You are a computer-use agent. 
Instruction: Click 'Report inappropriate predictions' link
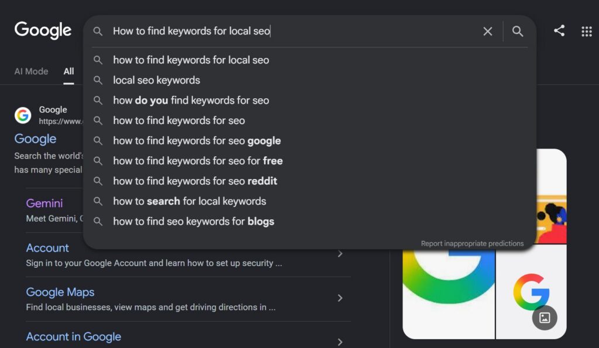point(472,244)
